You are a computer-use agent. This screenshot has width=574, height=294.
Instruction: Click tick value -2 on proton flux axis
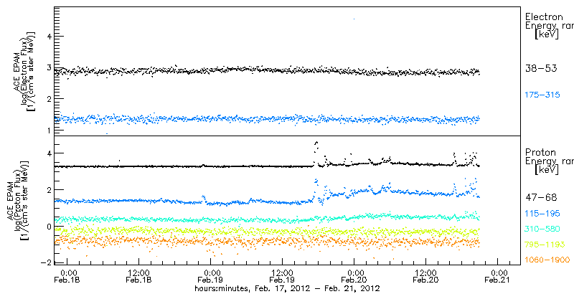click(46, 263)
